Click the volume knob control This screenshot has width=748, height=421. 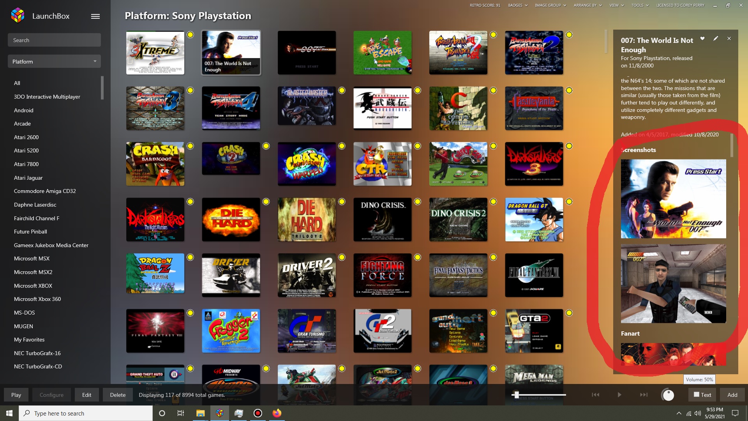pos(668,395)
